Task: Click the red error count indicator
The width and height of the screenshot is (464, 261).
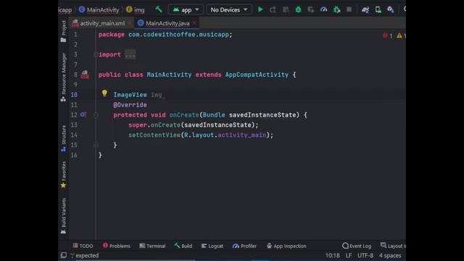Action: coord(387,36)
